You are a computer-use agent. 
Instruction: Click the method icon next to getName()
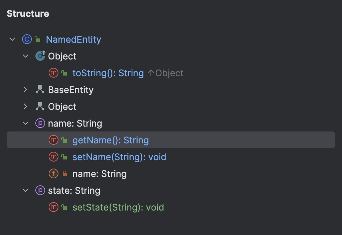tap(54, 140)
